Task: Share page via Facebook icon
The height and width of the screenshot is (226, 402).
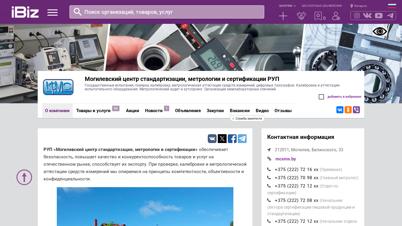Action: pos(232,139)
